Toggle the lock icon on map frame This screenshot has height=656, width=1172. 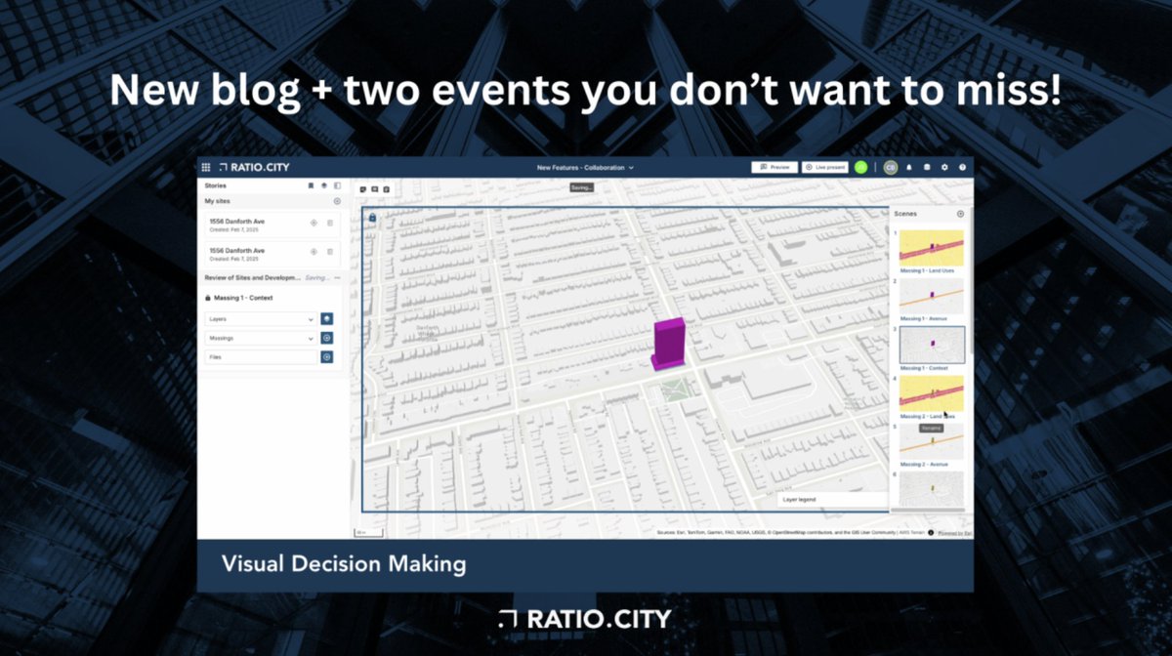click(x=372, y=217)
